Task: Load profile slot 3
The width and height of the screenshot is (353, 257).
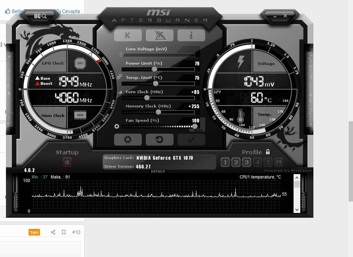Action: click(247, 162)
